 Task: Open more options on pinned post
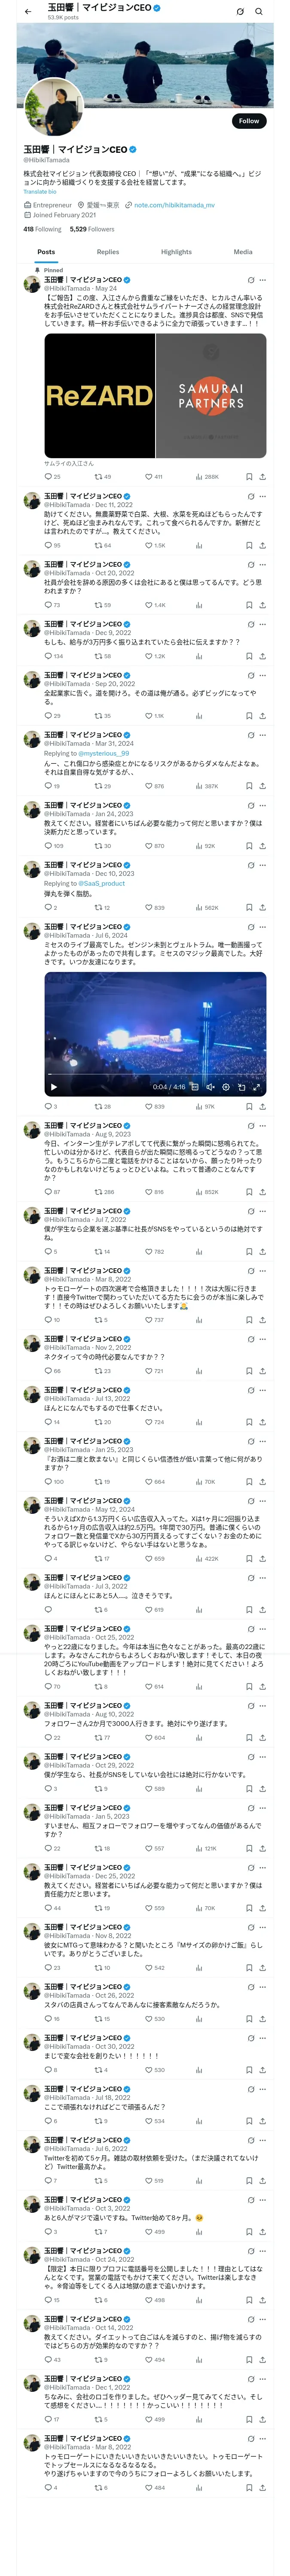(262, 280)
